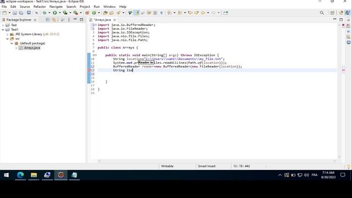Open the External Tools dropdown arrow
Viewport: 352px width, 198px height.
point(81,13)
